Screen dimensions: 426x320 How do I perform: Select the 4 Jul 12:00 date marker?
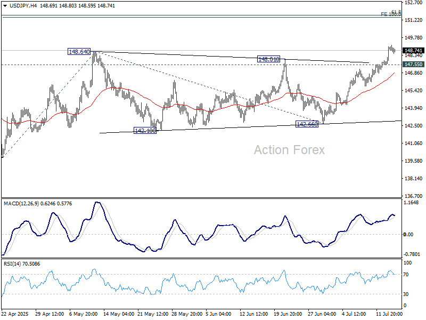[354, 314]
